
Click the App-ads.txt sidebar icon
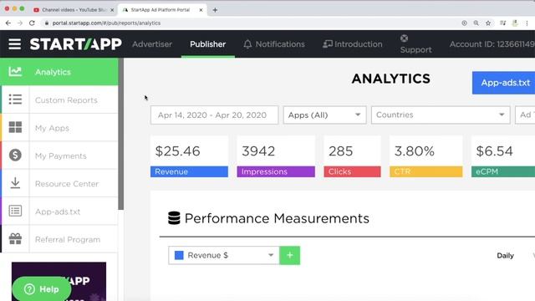(15, 211)
